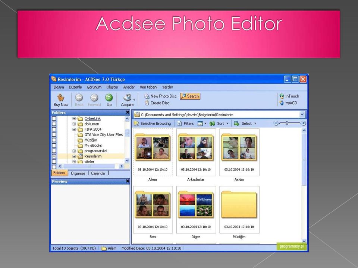The image size is (358, 268).
Task: Open the Acquire dropdown arrow
Action: tap(134, 100)
